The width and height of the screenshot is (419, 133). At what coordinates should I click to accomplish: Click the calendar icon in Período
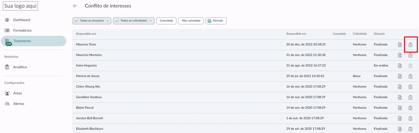coord(209,21)
